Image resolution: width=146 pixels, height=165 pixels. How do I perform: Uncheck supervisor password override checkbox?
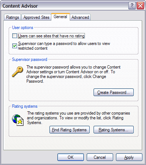14,46
